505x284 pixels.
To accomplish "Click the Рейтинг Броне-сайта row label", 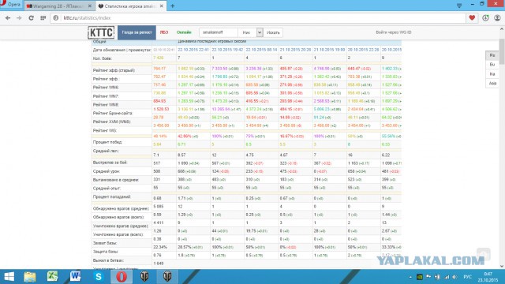I will pyautogui.click(x=112, y=114).
